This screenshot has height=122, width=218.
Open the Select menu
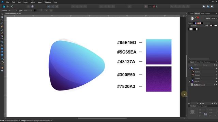point(33,2)
